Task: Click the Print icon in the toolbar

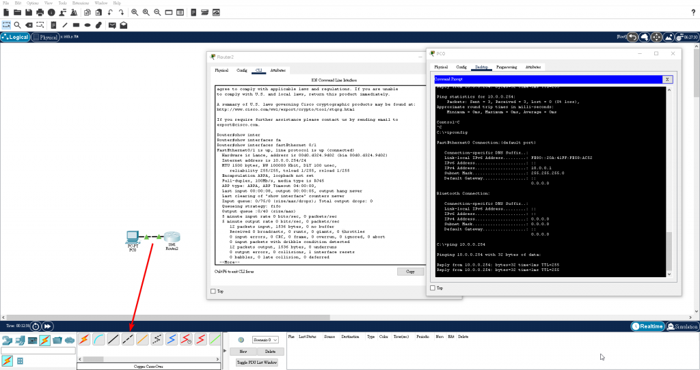Action: (40, 12)
